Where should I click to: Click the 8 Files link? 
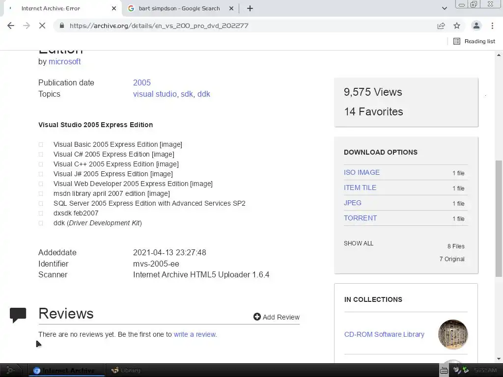tap(456, 246)
